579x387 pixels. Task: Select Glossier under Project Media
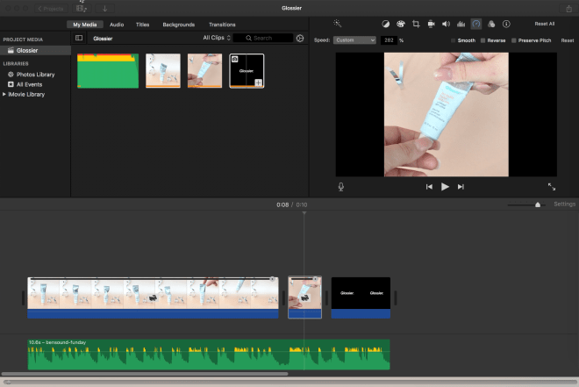[35, 51]
